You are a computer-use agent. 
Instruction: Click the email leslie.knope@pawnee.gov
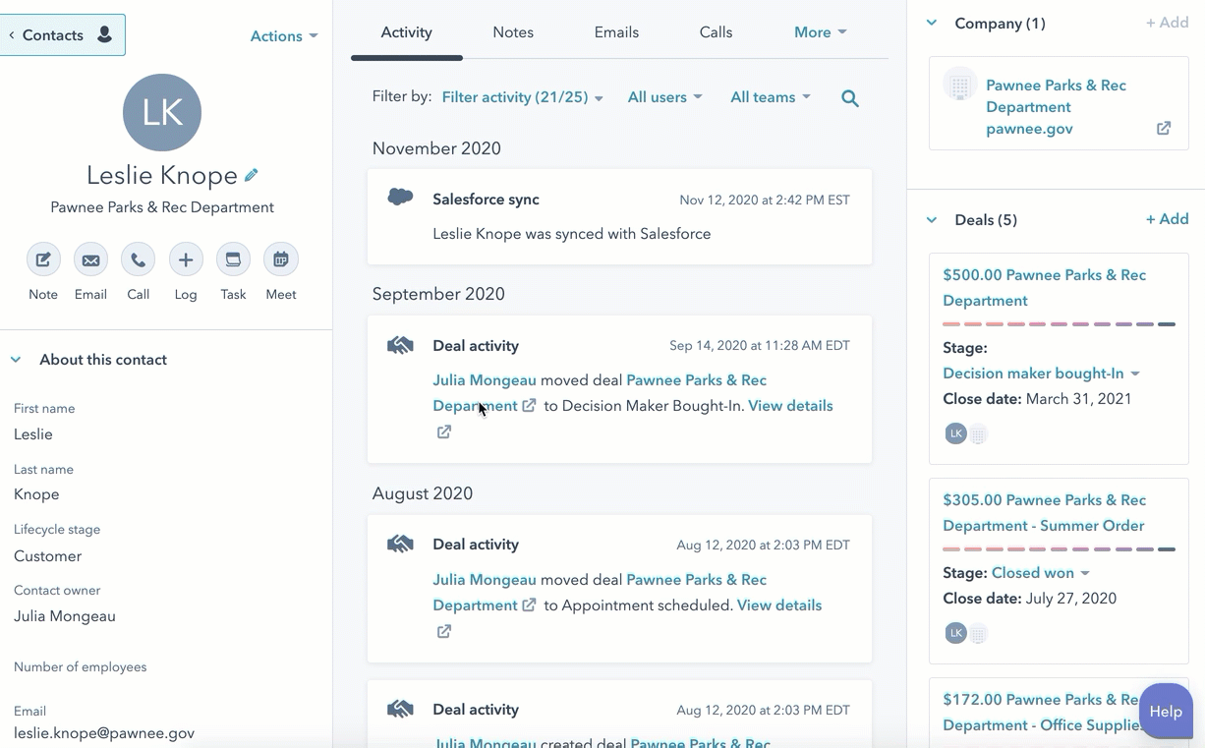tap(104, 733)
